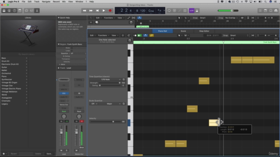Open the Scale Quantize Off dropdown
Screen dimensions: 280x157
[x=94, y=104]
